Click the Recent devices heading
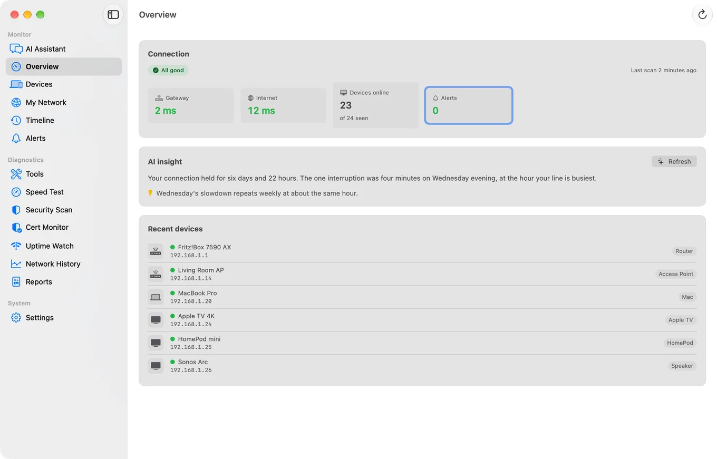The image size is (717, 459). coord(176,229)
